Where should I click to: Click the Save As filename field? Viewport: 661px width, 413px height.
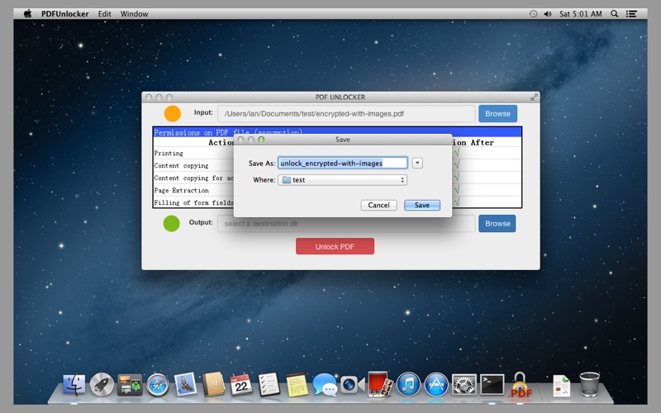pyautogui.click(x=342, y=163)
